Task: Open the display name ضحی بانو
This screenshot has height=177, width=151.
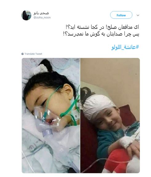Action: tap(41, 13)
